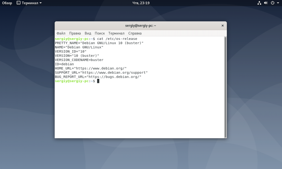Open the clock calendar showing Чтв, 23:19

tap(141, 3)
